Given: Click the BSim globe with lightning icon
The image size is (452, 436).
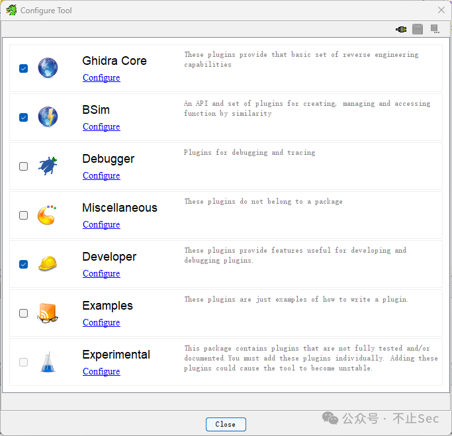Looking at the screenshot, I should (x=48, y=116).
